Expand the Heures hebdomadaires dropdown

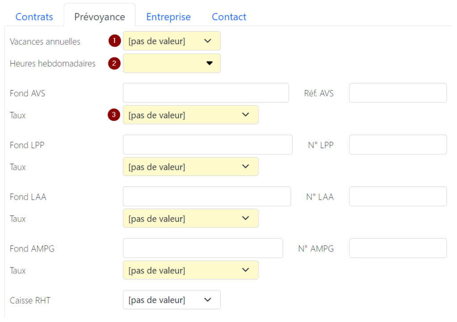(171, 63)
